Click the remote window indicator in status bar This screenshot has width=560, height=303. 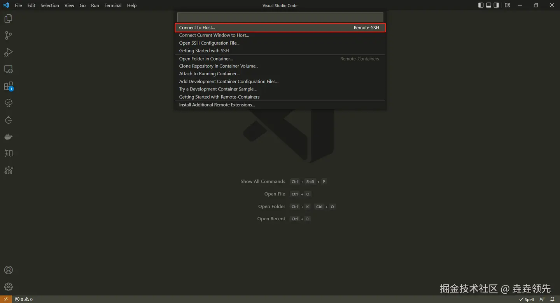pos(6,299)
